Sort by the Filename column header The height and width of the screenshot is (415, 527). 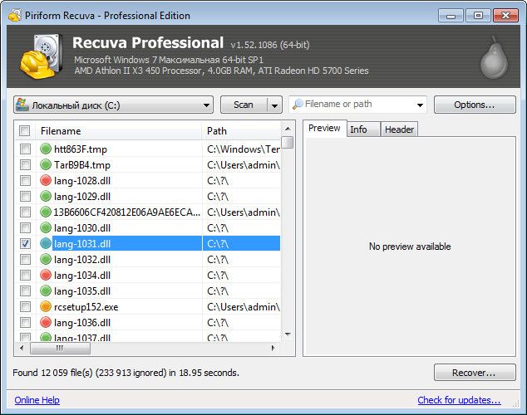click(x=119, y=131)
